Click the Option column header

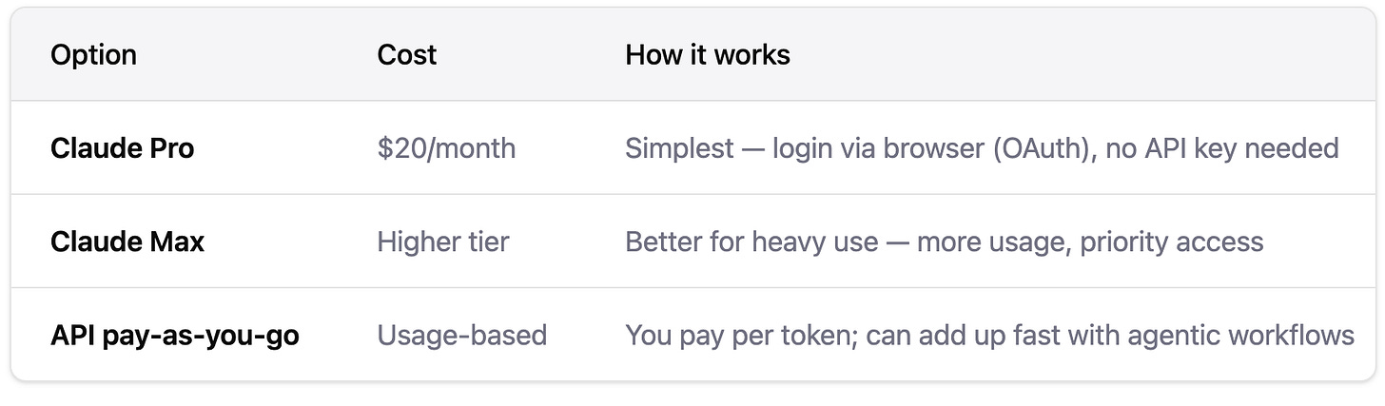click(93, 55)
